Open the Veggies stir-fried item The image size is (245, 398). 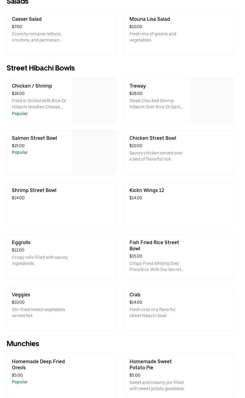click(x=62, y=309)
